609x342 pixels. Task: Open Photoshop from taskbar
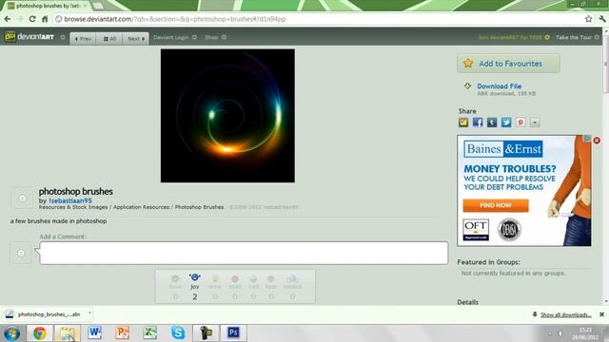(x=233, y=332)
